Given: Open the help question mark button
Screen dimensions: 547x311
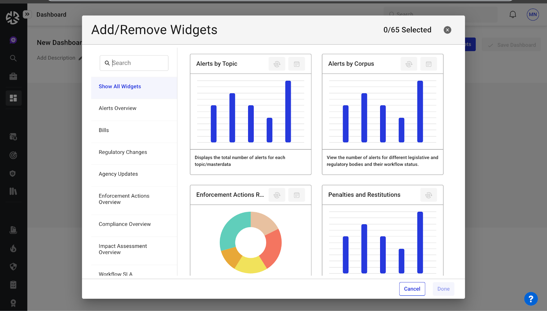Looking at the screenshot, I should pos(531,299).
